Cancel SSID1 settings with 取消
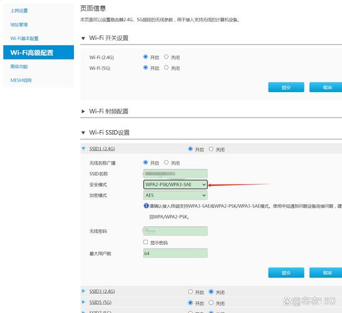This screenshot has height=313, width=342. (326, 273)
